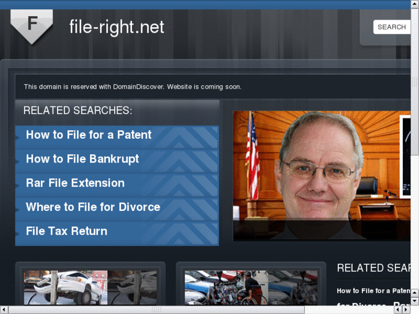This screenshot has width=419, height=314.
Task: Click the courtroom man photo
Action: (322, 176)
